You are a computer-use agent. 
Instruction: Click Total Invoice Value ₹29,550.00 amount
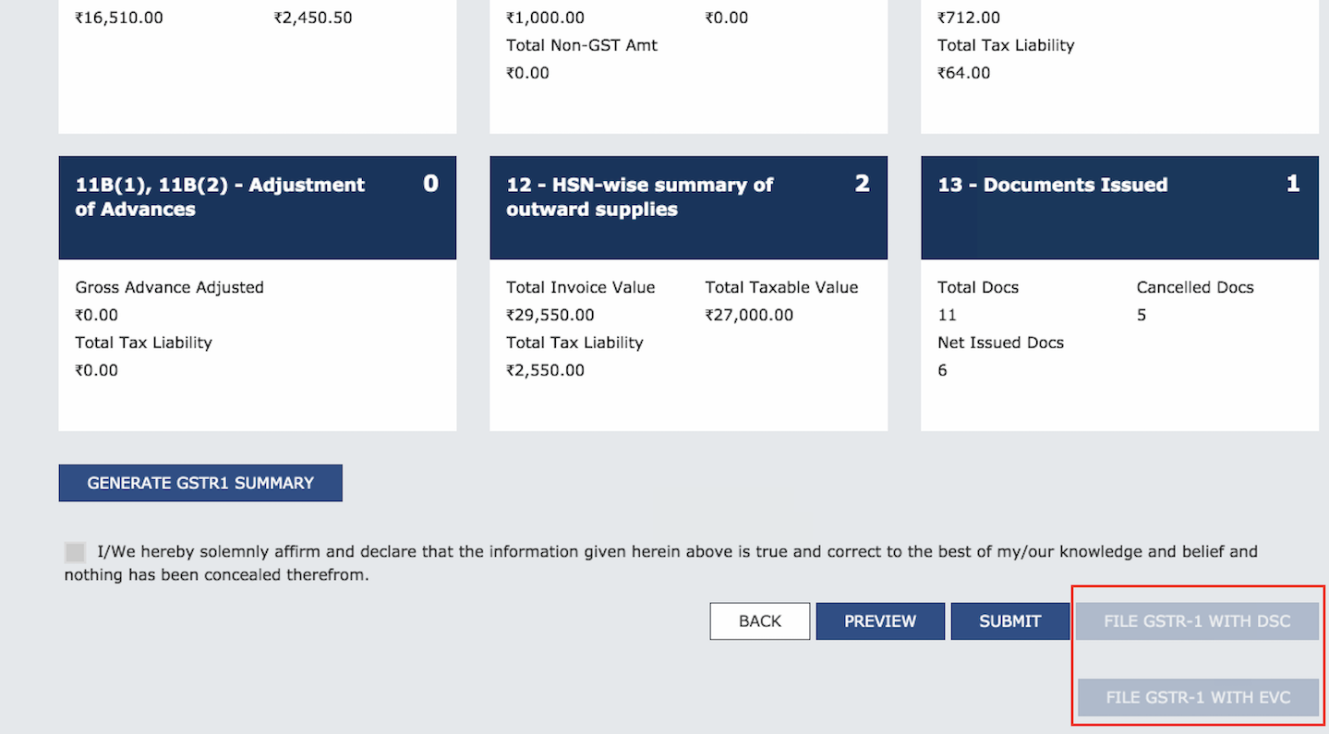tap(550, 315)
